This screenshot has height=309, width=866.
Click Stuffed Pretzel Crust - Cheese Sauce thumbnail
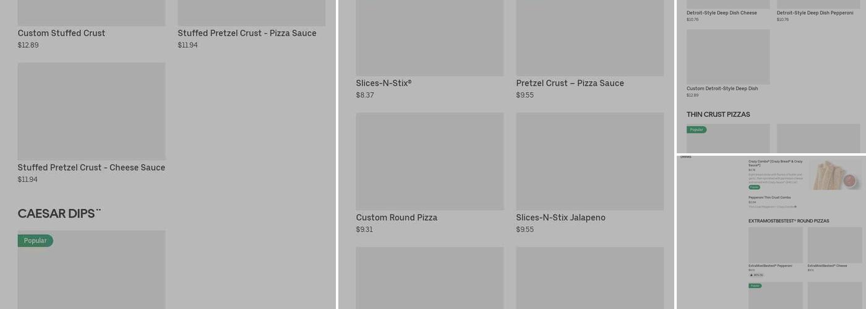click(92, 111)
